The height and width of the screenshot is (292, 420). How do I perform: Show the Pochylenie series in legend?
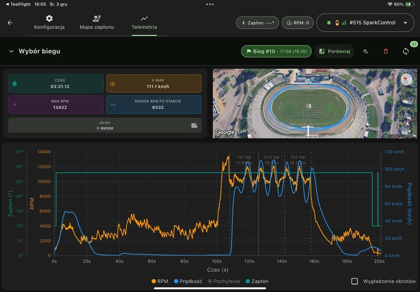pos(223,281)
